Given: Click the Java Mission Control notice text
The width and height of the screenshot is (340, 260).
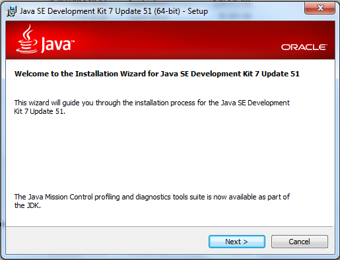Looking at the screenshot, I should [152, 201].
